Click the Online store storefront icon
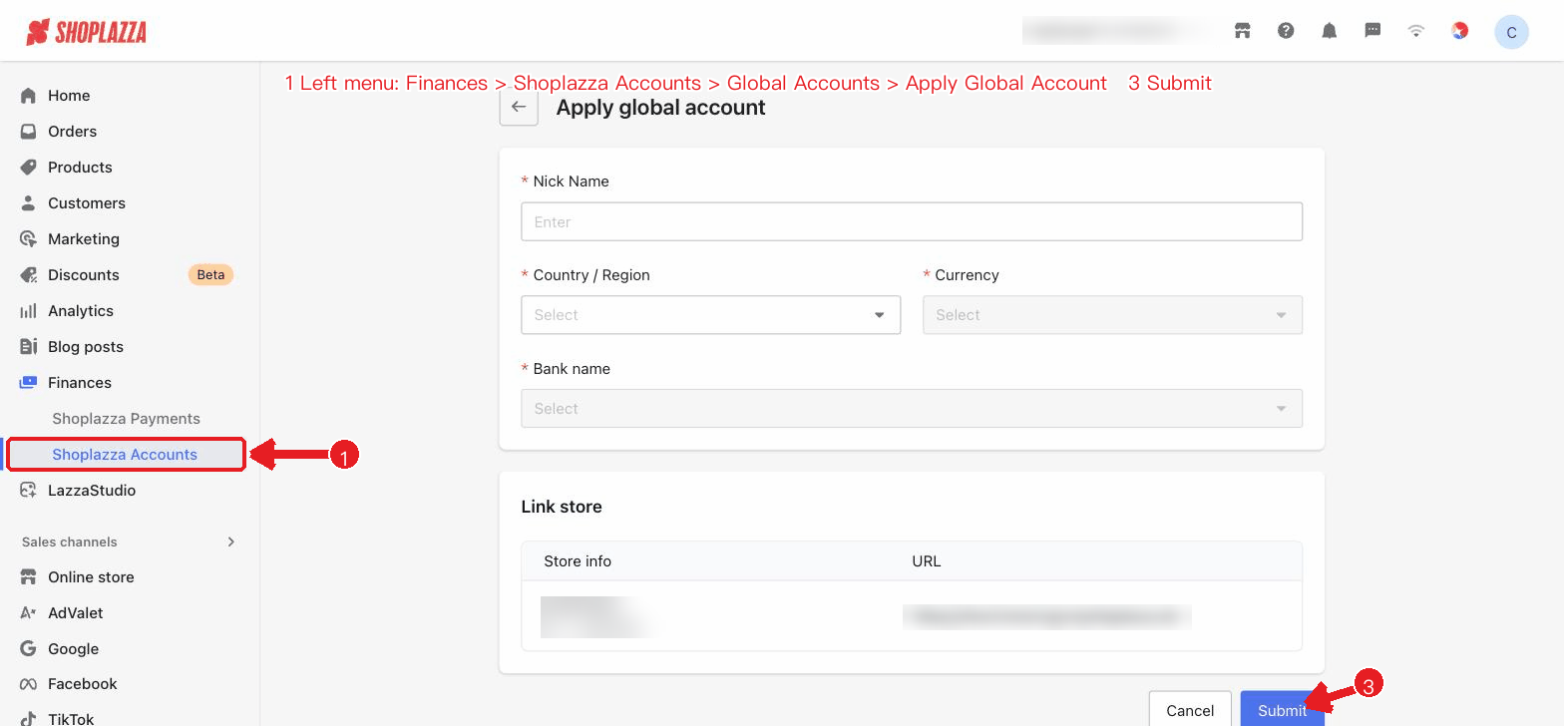 28,577
